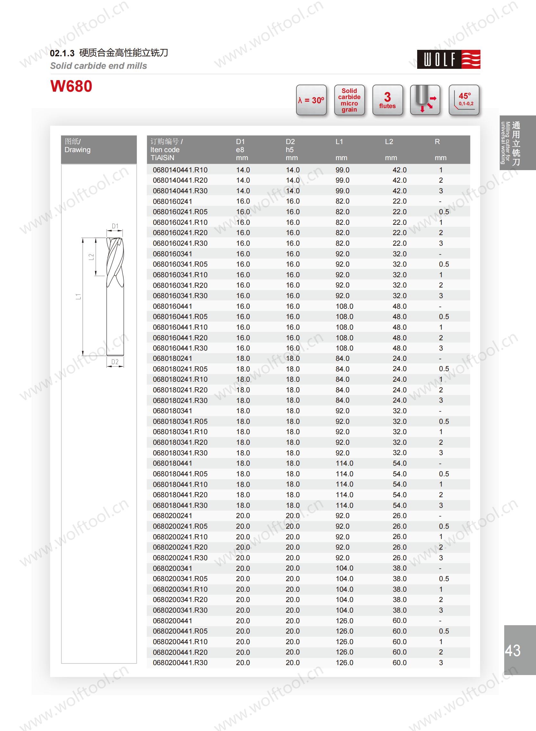Select item code 0680160241.R20
The image size is (536, 731).
180,233
